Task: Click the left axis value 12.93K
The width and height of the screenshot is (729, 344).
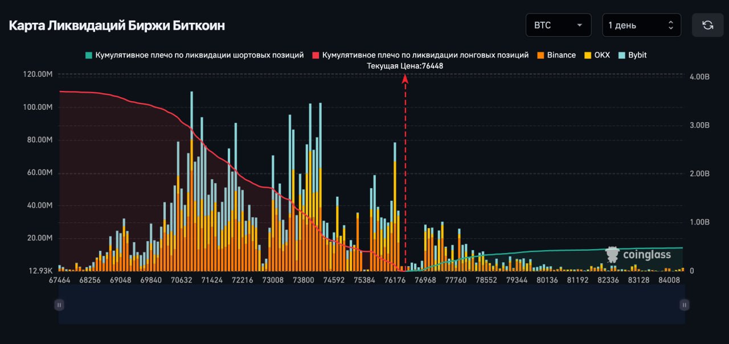Action: point(40,271)
